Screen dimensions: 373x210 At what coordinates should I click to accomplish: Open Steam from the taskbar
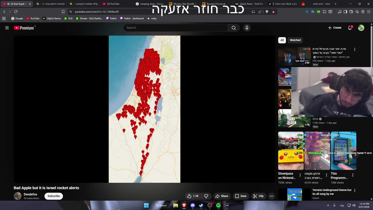point(201,205)
